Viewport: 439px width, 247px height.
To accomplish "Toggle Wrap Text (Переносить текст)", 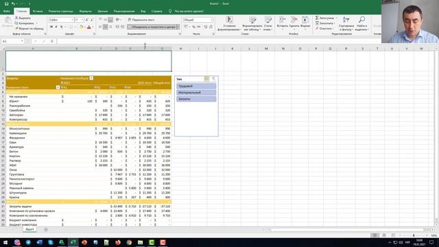I will (x=141, y=20).
